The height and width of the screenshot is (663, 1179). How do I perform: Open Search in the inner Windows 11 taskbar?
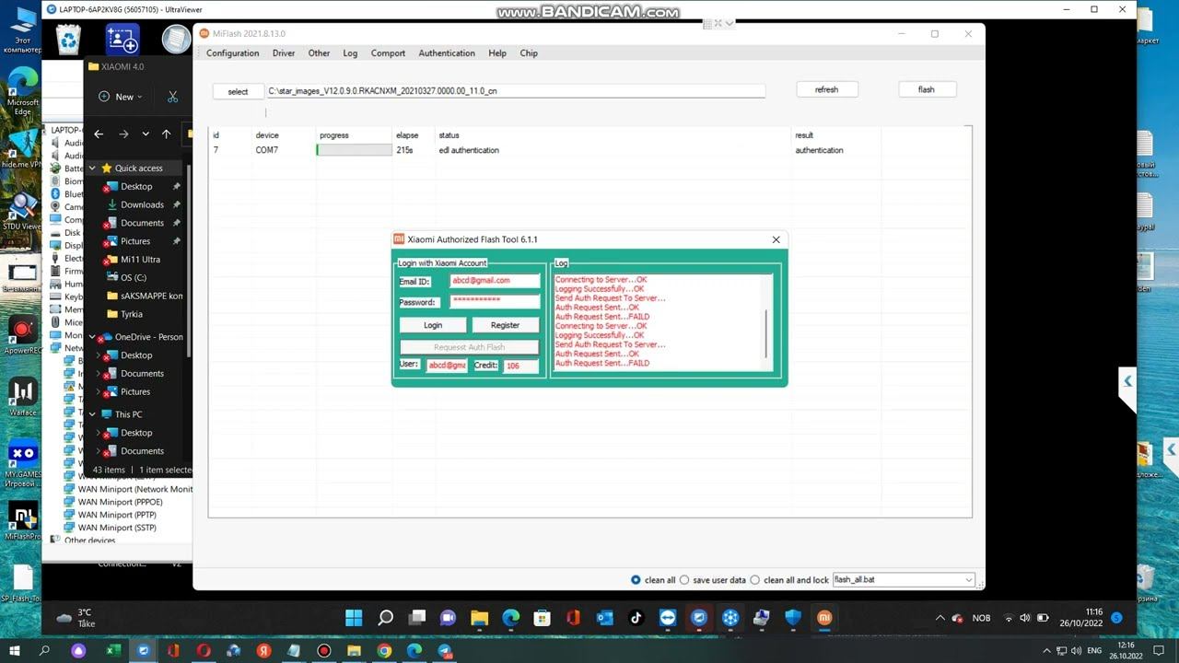[x=386, y=618]
